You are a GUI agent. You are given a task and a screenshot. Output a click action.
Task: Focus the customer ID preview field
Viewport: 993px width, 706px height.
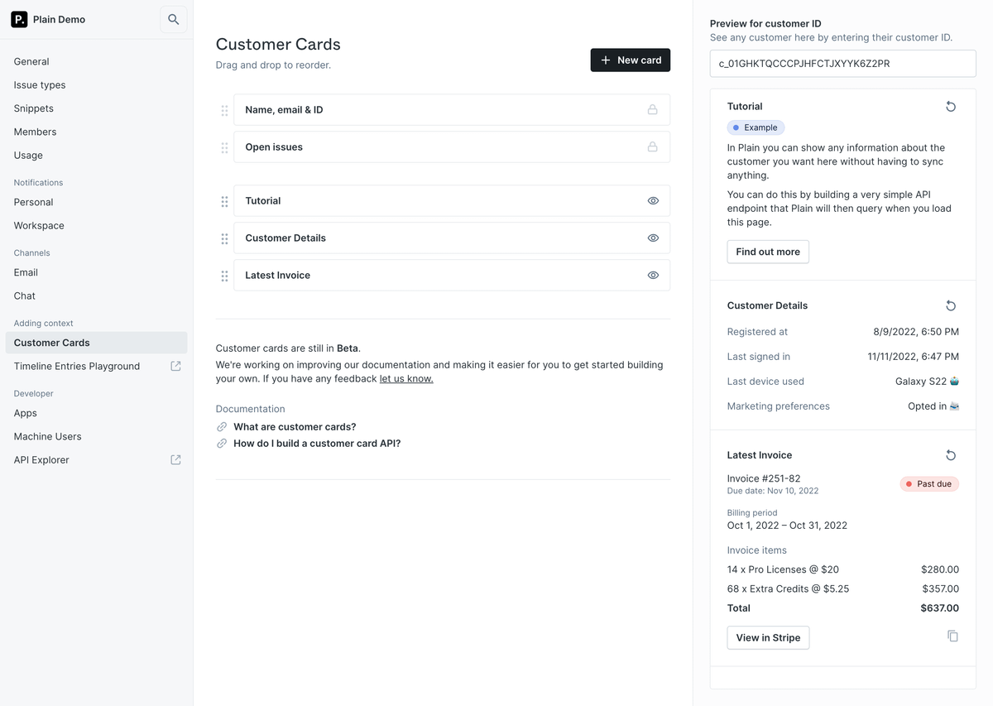[842, 64]
